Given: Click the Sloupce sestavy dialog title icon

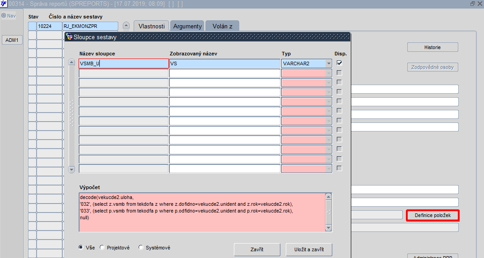Looking at the screenshot, I should point(70,37).
